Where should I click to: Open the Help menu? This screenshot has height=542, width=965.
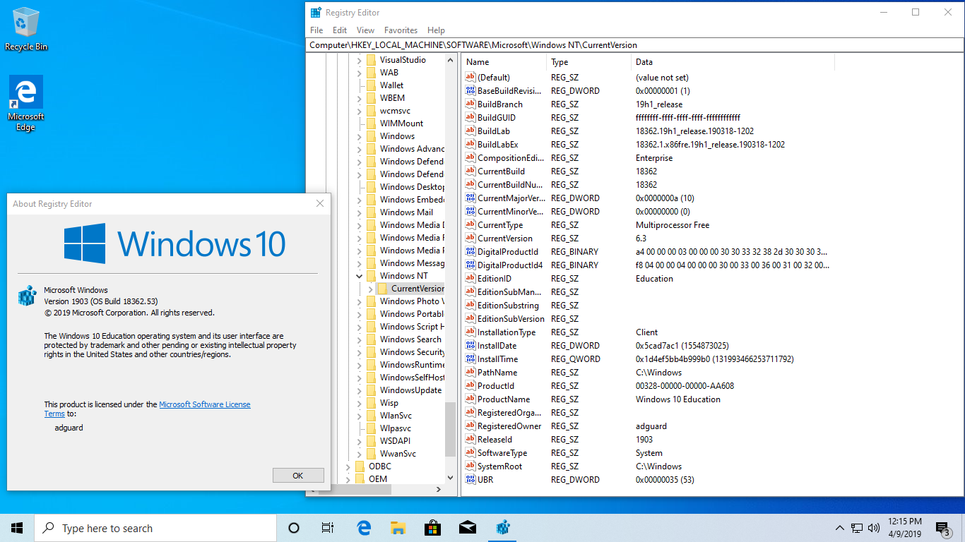click(x=436, y=30)
